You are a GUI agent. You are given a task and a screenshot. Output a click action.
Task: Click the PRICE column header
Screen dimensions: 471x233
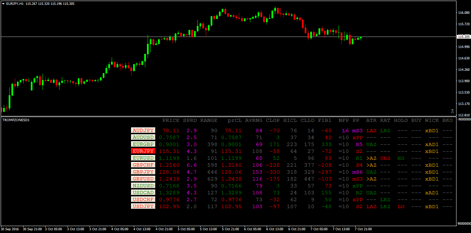click(171, 120)
